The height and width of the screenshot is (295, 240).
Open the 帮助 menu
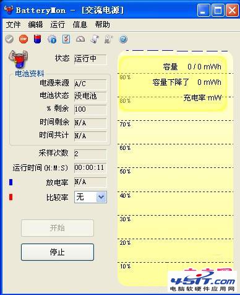pos(102,25)
